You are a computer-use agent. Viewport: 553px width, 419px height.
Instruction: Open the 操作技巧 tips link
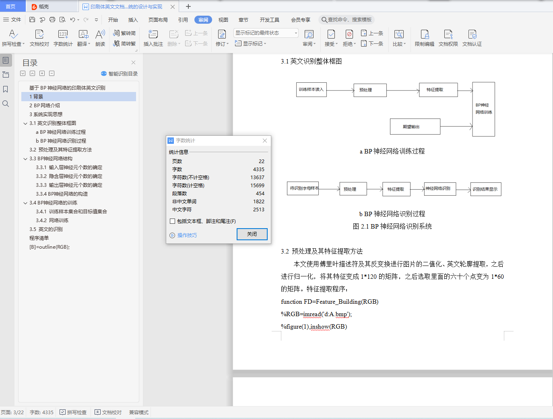[184, 235]
